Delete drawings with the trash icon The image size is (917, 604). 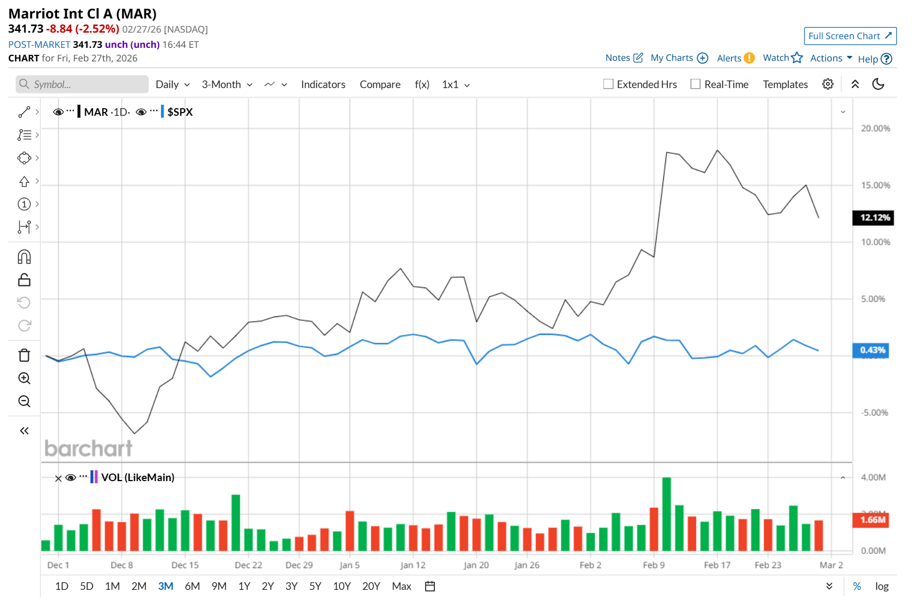click(24, 355)
